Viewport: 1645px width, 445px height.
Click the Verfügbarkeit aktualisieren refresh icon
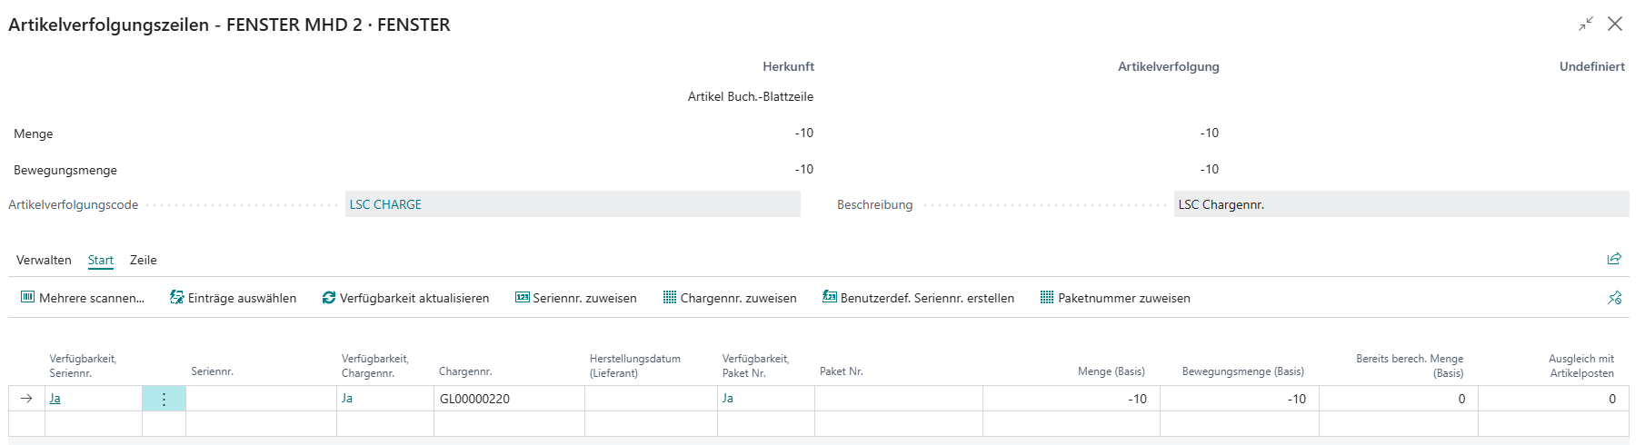click(x=329, y=298)
